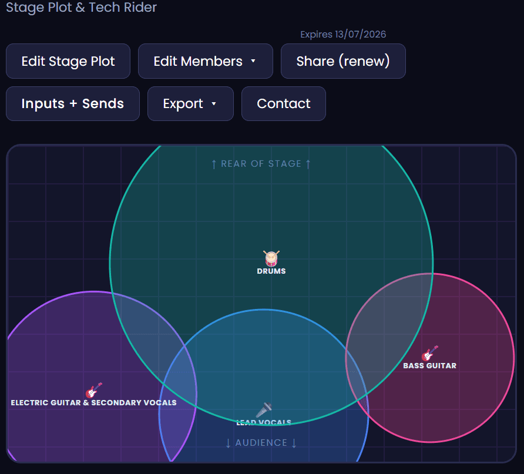Screen dimensions: 524x474
Task: Click Share (renew) button
Action: click(x=343, y=61)
